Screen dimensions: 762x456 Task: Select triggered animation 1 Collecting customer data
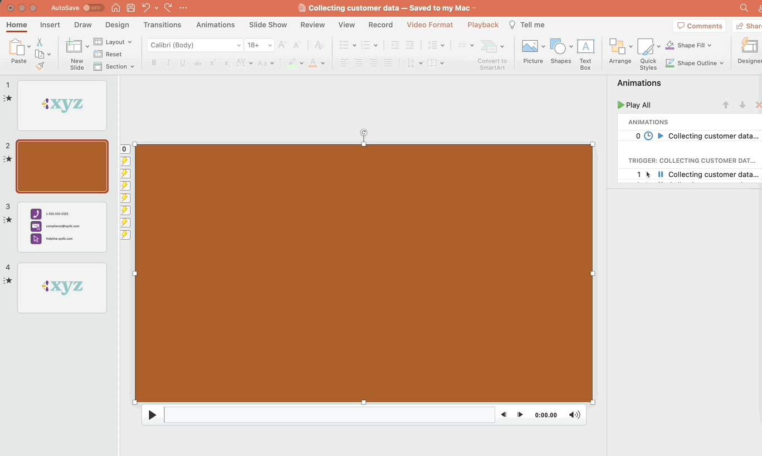(690, 174)
